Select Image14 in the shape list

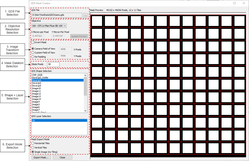(36, 99)
